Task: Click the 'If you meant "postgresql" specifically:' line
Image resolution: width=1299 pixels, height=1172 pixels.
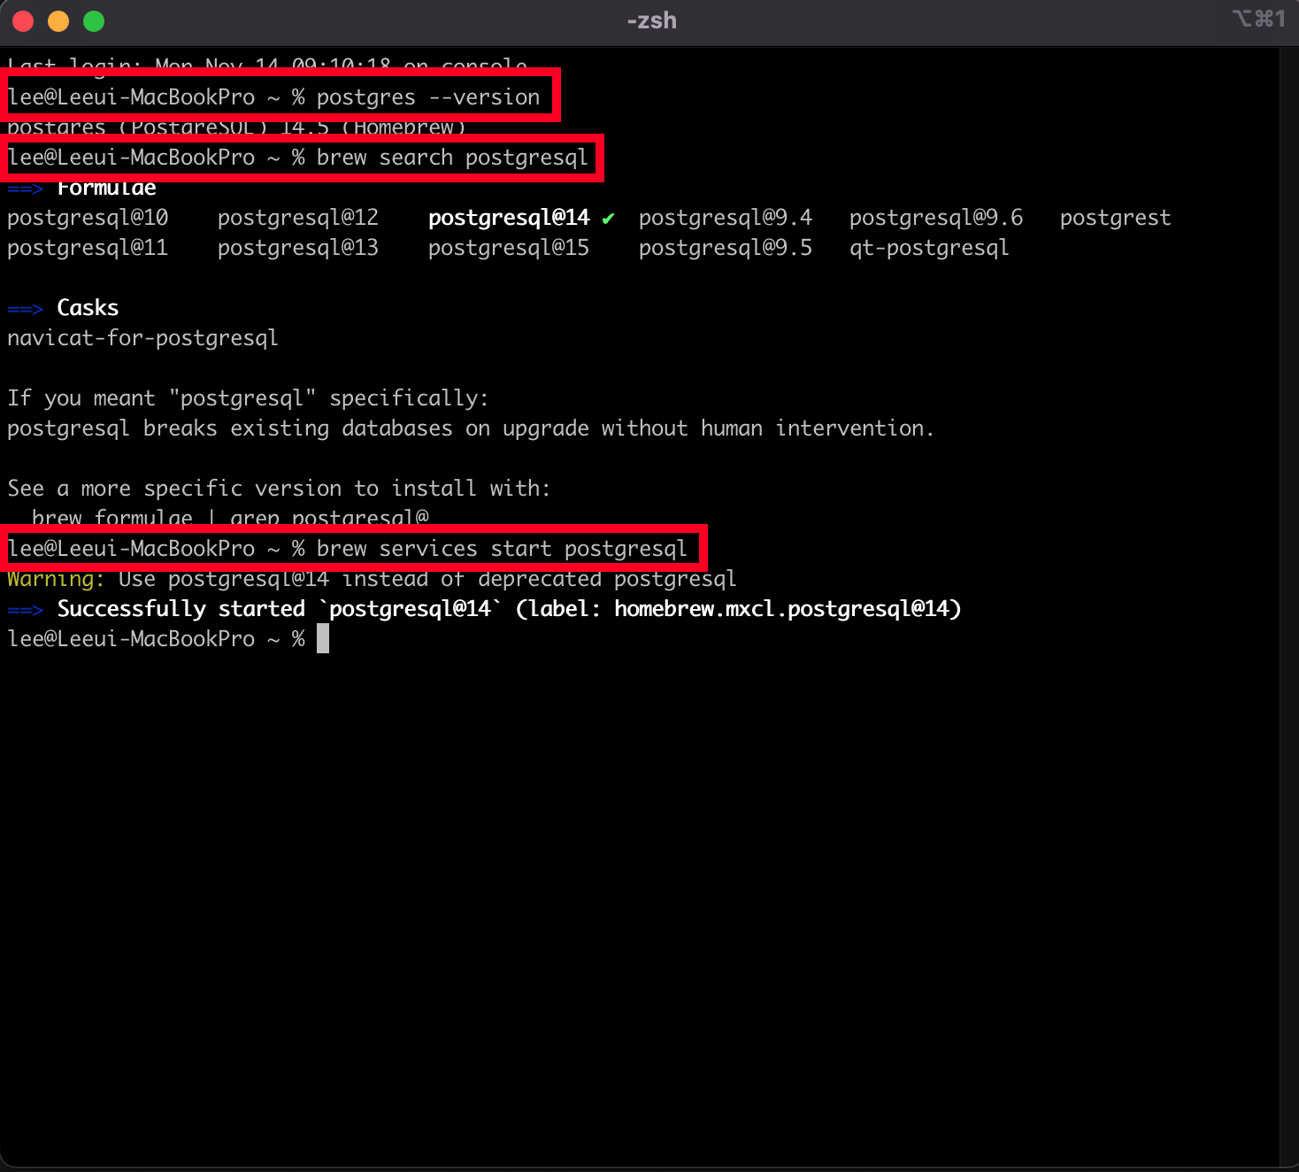Action: coord(248,398)
